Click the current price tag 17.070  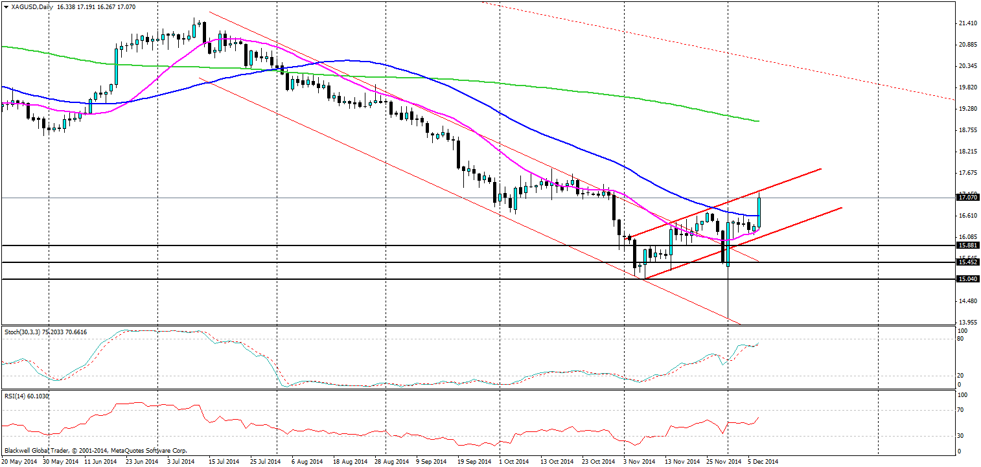967,196
